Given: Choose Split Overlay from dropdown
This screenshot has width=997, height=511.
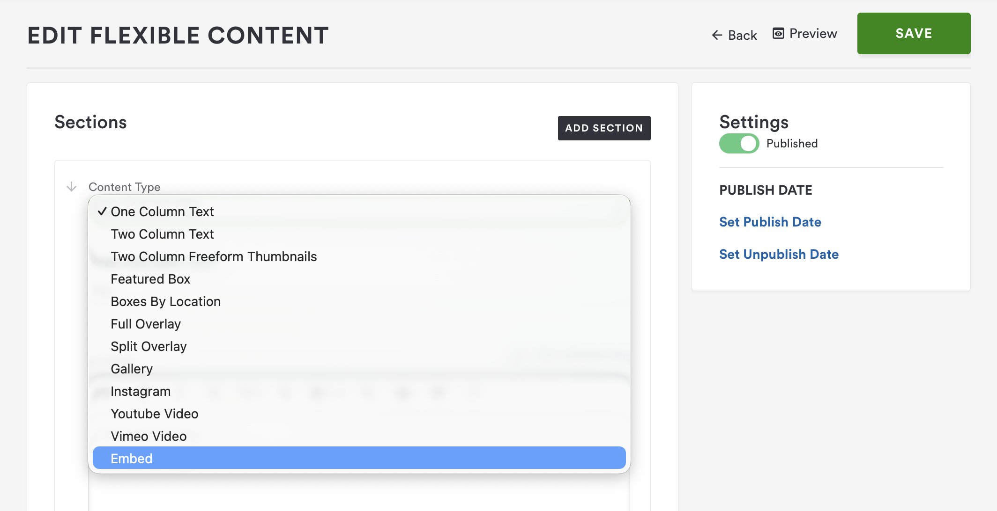Looking at the screenshot, I should pyautogui.click(x=149, y=346).
